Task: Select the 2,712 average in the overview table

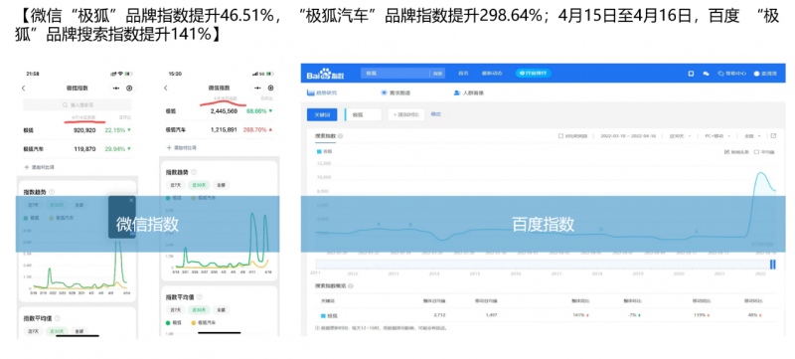Action: [x=439, y=315]
